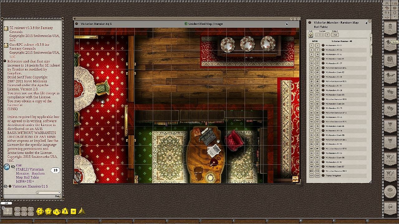Click the custom modifier field showing 0
The image size is (399, 224).
pos(327,35)
